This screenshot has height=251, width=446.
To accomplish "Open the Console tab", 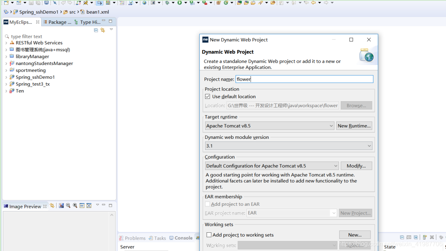I will (181, 238).
